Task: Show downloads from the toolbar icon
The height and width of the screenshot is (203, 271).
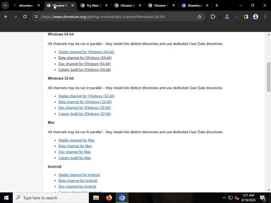Action: (x=237, y=17)
